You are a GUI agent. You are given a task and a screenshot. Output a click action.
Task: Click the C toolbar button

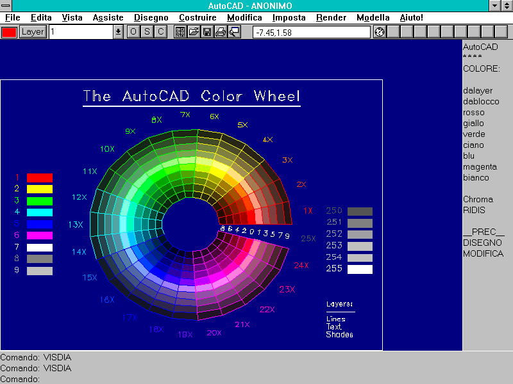[161, 32]
